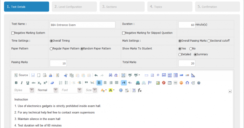Set Show Marks To Student No
Viewport: 244px width, 128px height.
(191, 49)
